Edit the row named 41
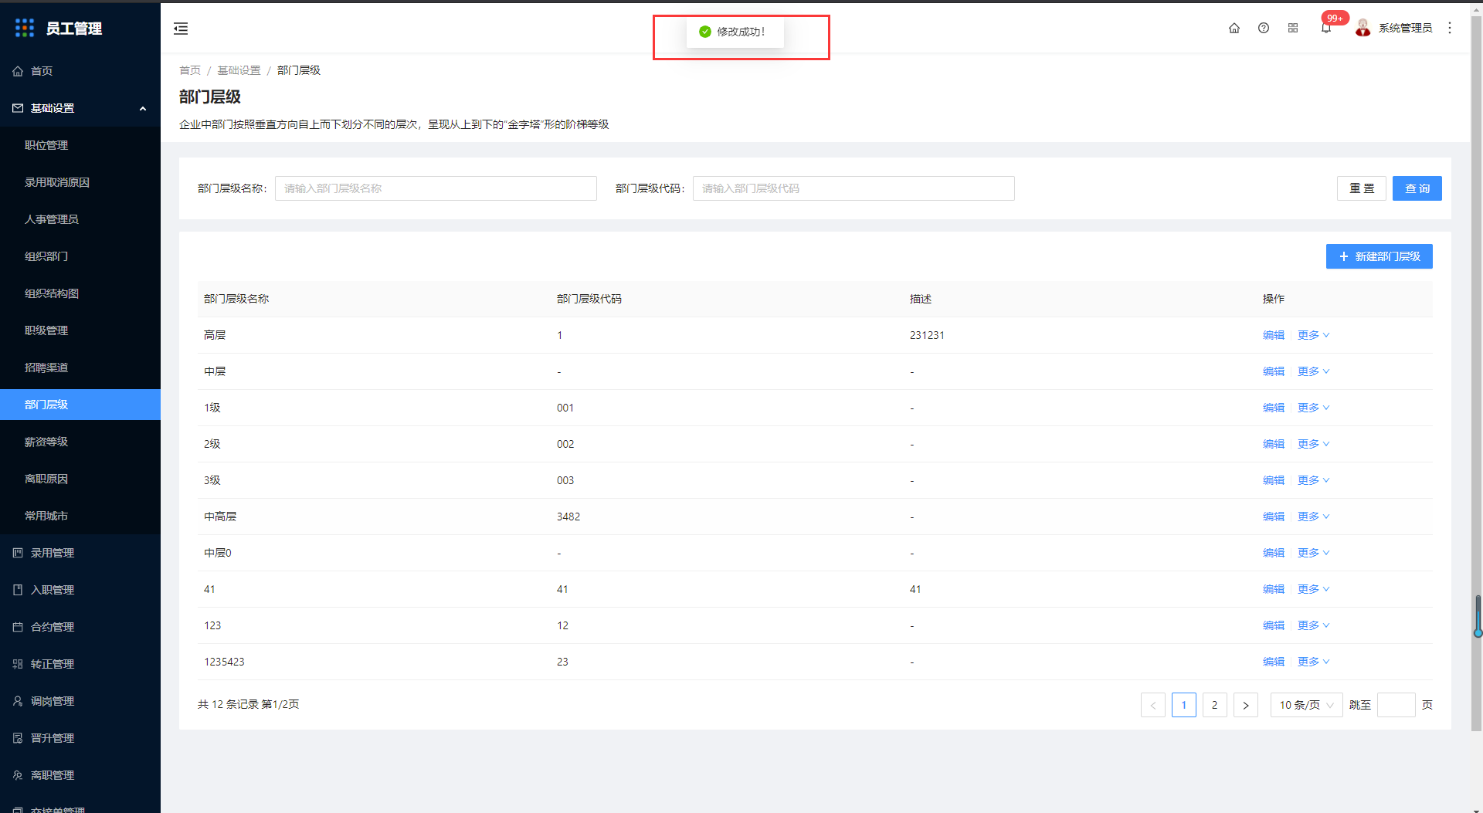The image size is (1483, 813). [x=1274, y=589]
